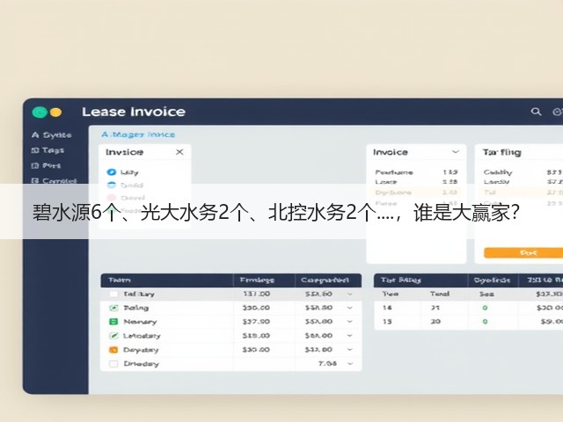Close the left Invoice panel with X
Image resolution: width=563 pixels, height=422 pixels.
[179, 152]
